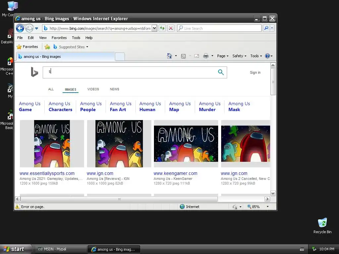Image resolution: width=339 pixels, height=254 pixels.
Task: Click the Sign in link
Action: coord(255,72)
